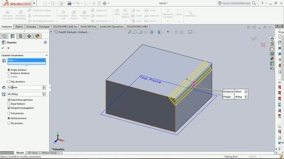This screenshot has height=159, width=284.
Task: Open Help question mark dropdown arrow
Action: pos(266,3)
